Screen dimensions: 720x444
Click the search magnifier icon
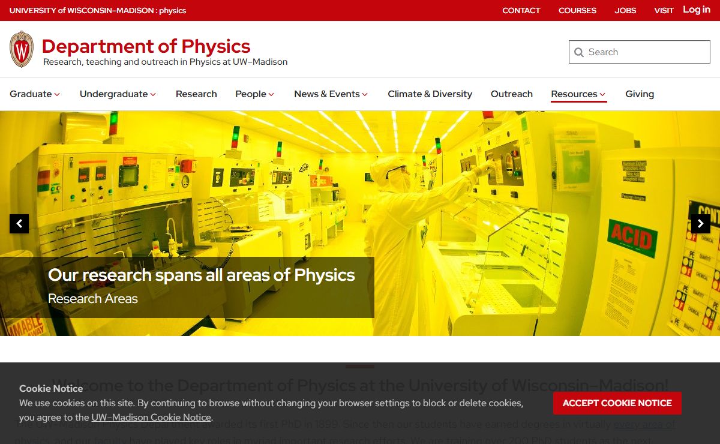click(x=579, y=52)
